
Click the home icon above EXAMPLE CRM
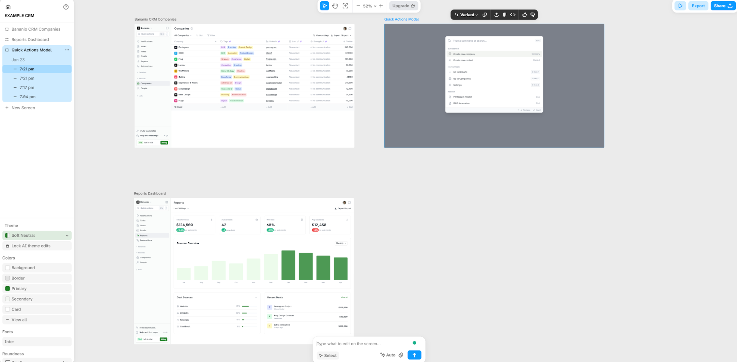tap(8, 7)
